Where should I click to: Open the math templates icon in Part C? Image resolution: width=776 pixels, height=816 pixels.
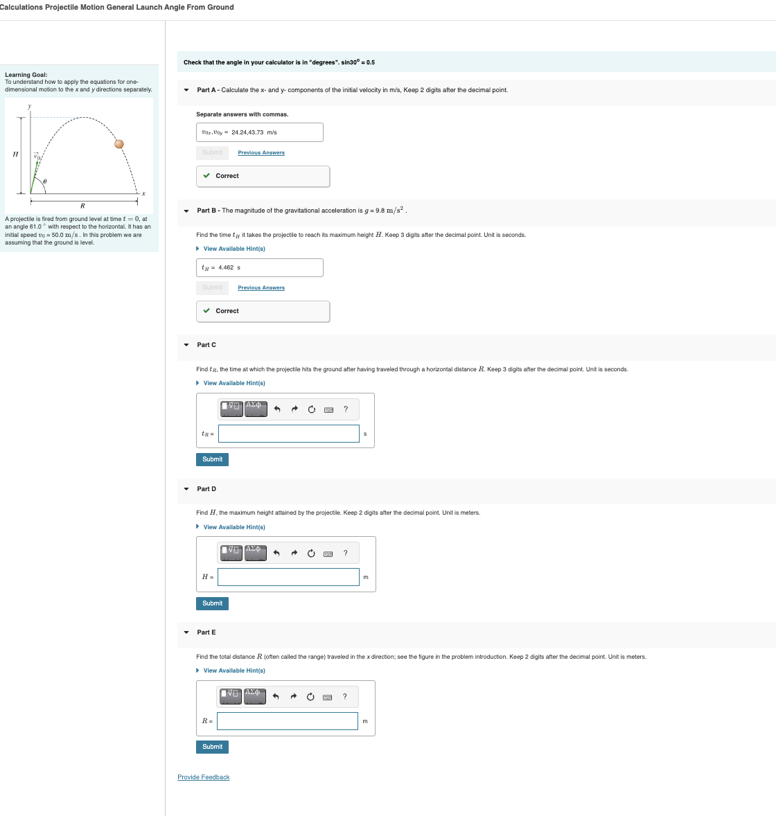231,409
